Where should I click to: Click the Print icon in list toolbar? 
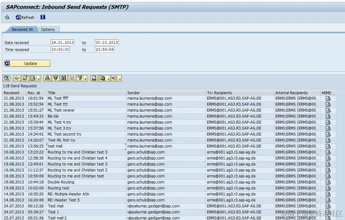coord(94,78)
